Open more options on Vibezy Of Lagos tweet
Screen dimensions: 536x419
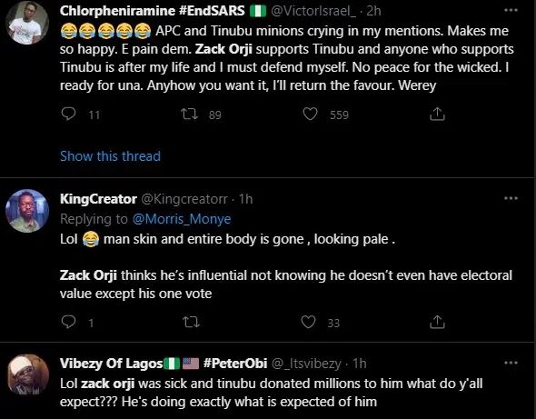[x=511, y=363]
